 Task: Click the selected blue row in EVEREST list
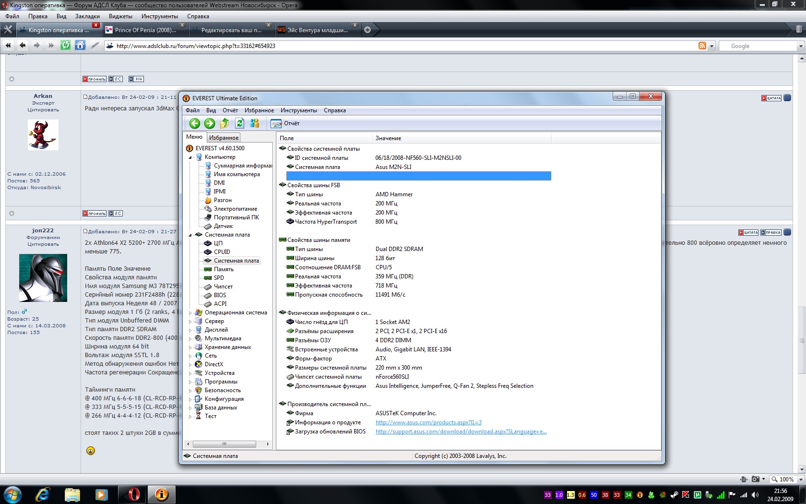pos(418,176)
